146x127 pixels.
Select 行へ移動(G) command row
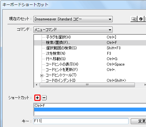(x=90, y=59)
